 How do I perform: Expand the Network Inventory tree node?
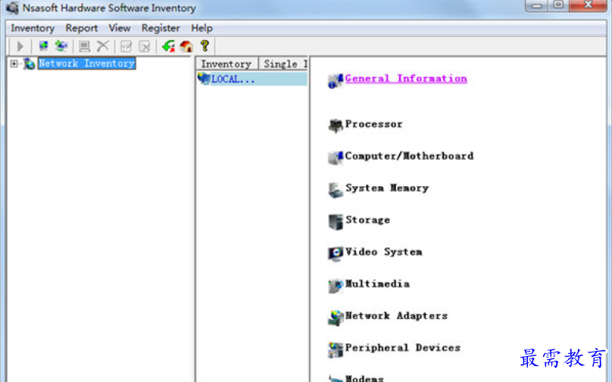14,64
